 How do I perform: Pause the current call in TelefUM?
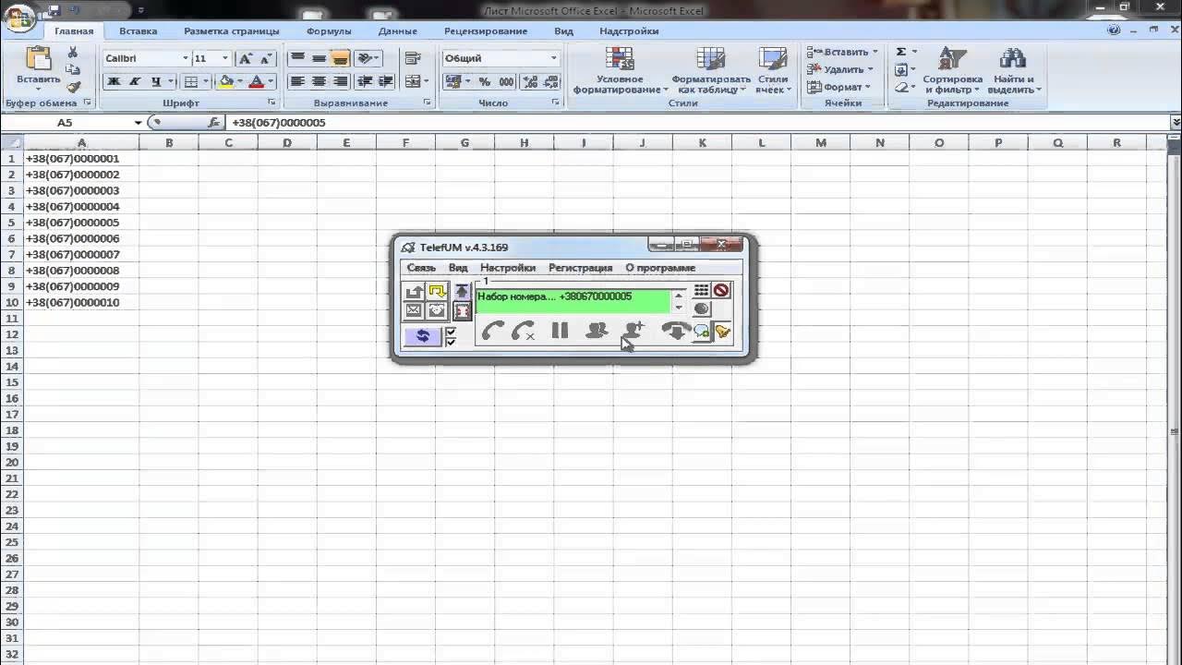click(560, 331)
